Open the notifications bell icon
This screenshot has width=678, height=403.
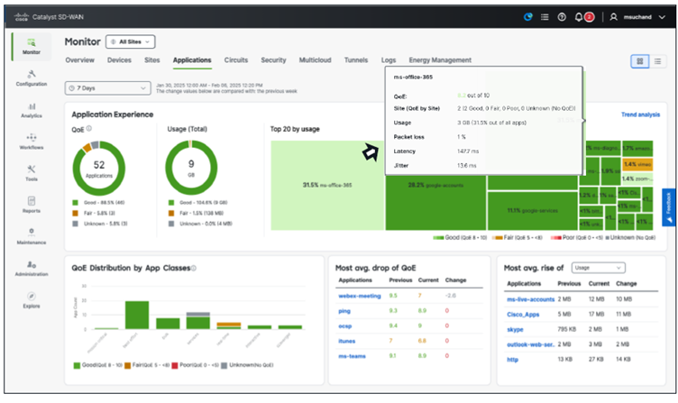point(579,17)
